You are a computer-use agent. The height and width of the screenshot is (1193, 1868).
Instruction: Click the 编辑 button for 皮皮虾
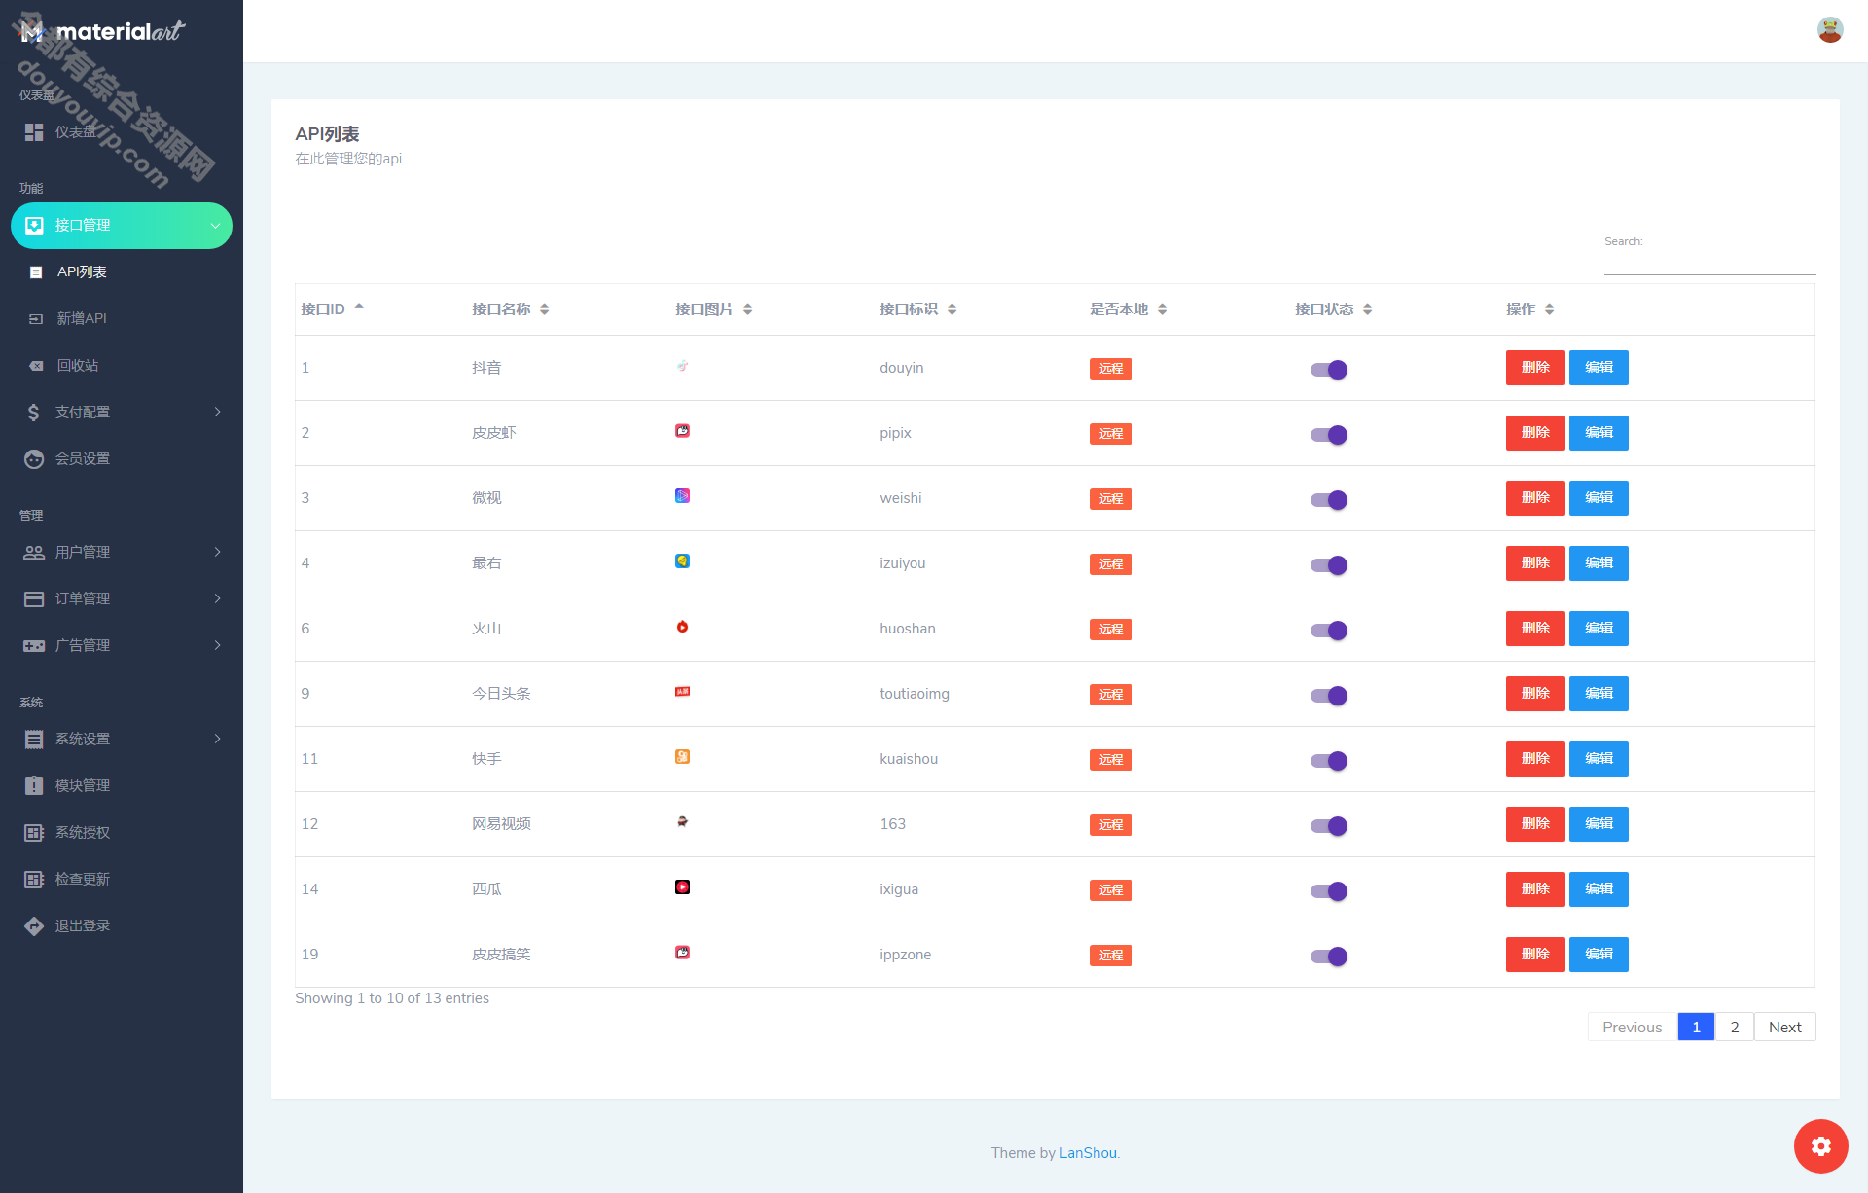(x=1596, y=432)
